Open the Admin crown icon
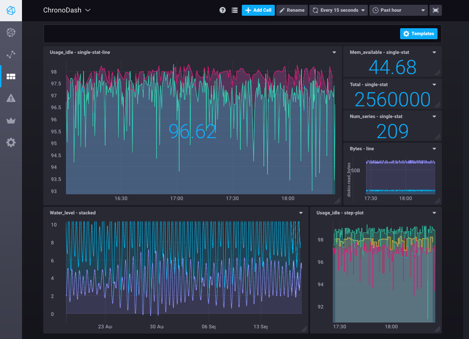469x339 pixels. (x=11, y=120)
